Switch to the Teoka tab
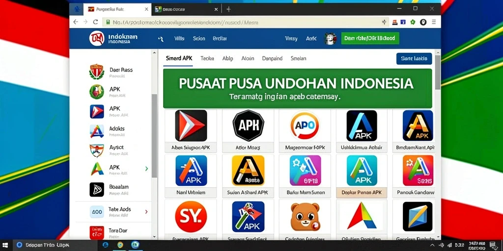This screenshot has width=503, height=251. click(207, 58)
